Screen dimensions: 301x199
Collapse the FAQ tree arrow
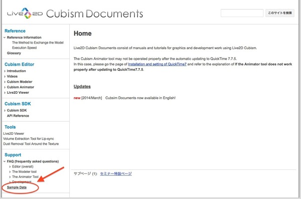(x=5, y=161)
